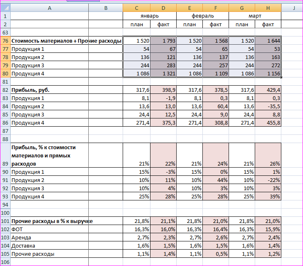Click cell with value 0,5%
The height and width of the screenshot is (266, 303).
(215, 254)
